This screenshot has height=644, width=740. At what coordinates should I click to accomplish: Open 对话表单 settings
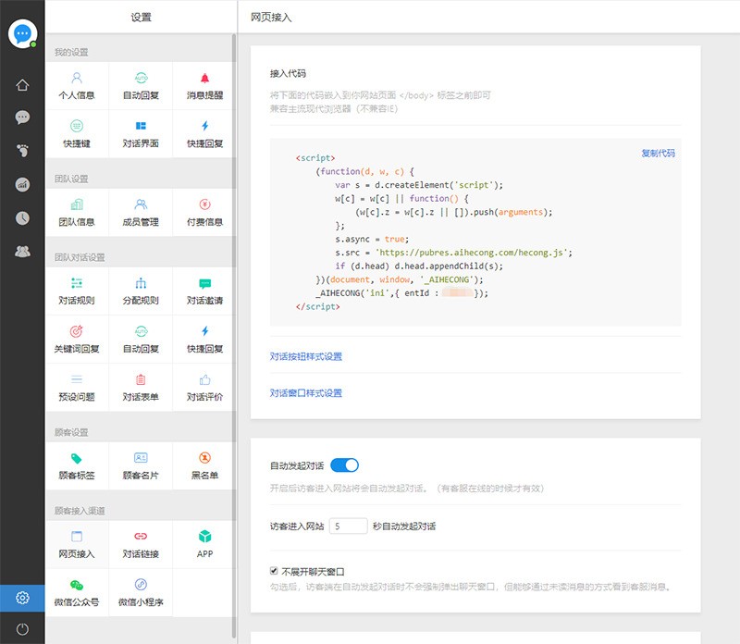(141, 388)
